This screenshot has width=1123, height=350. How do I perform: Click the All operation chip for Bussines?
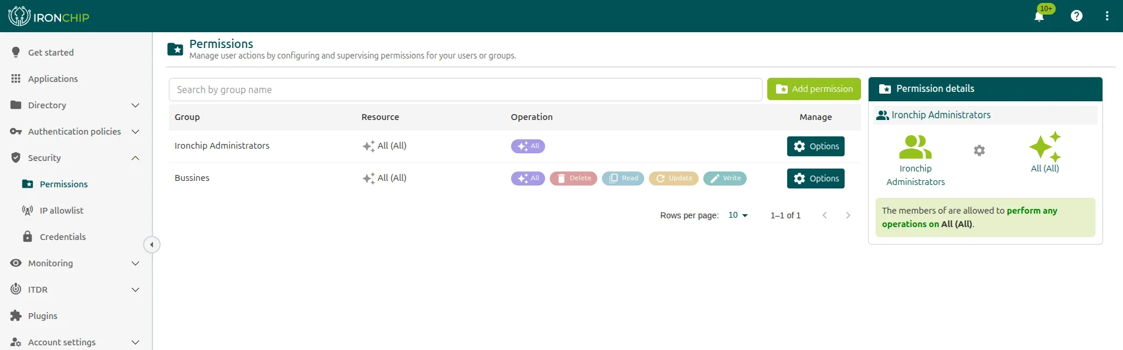pyautogui.click(x=528, y=179)
